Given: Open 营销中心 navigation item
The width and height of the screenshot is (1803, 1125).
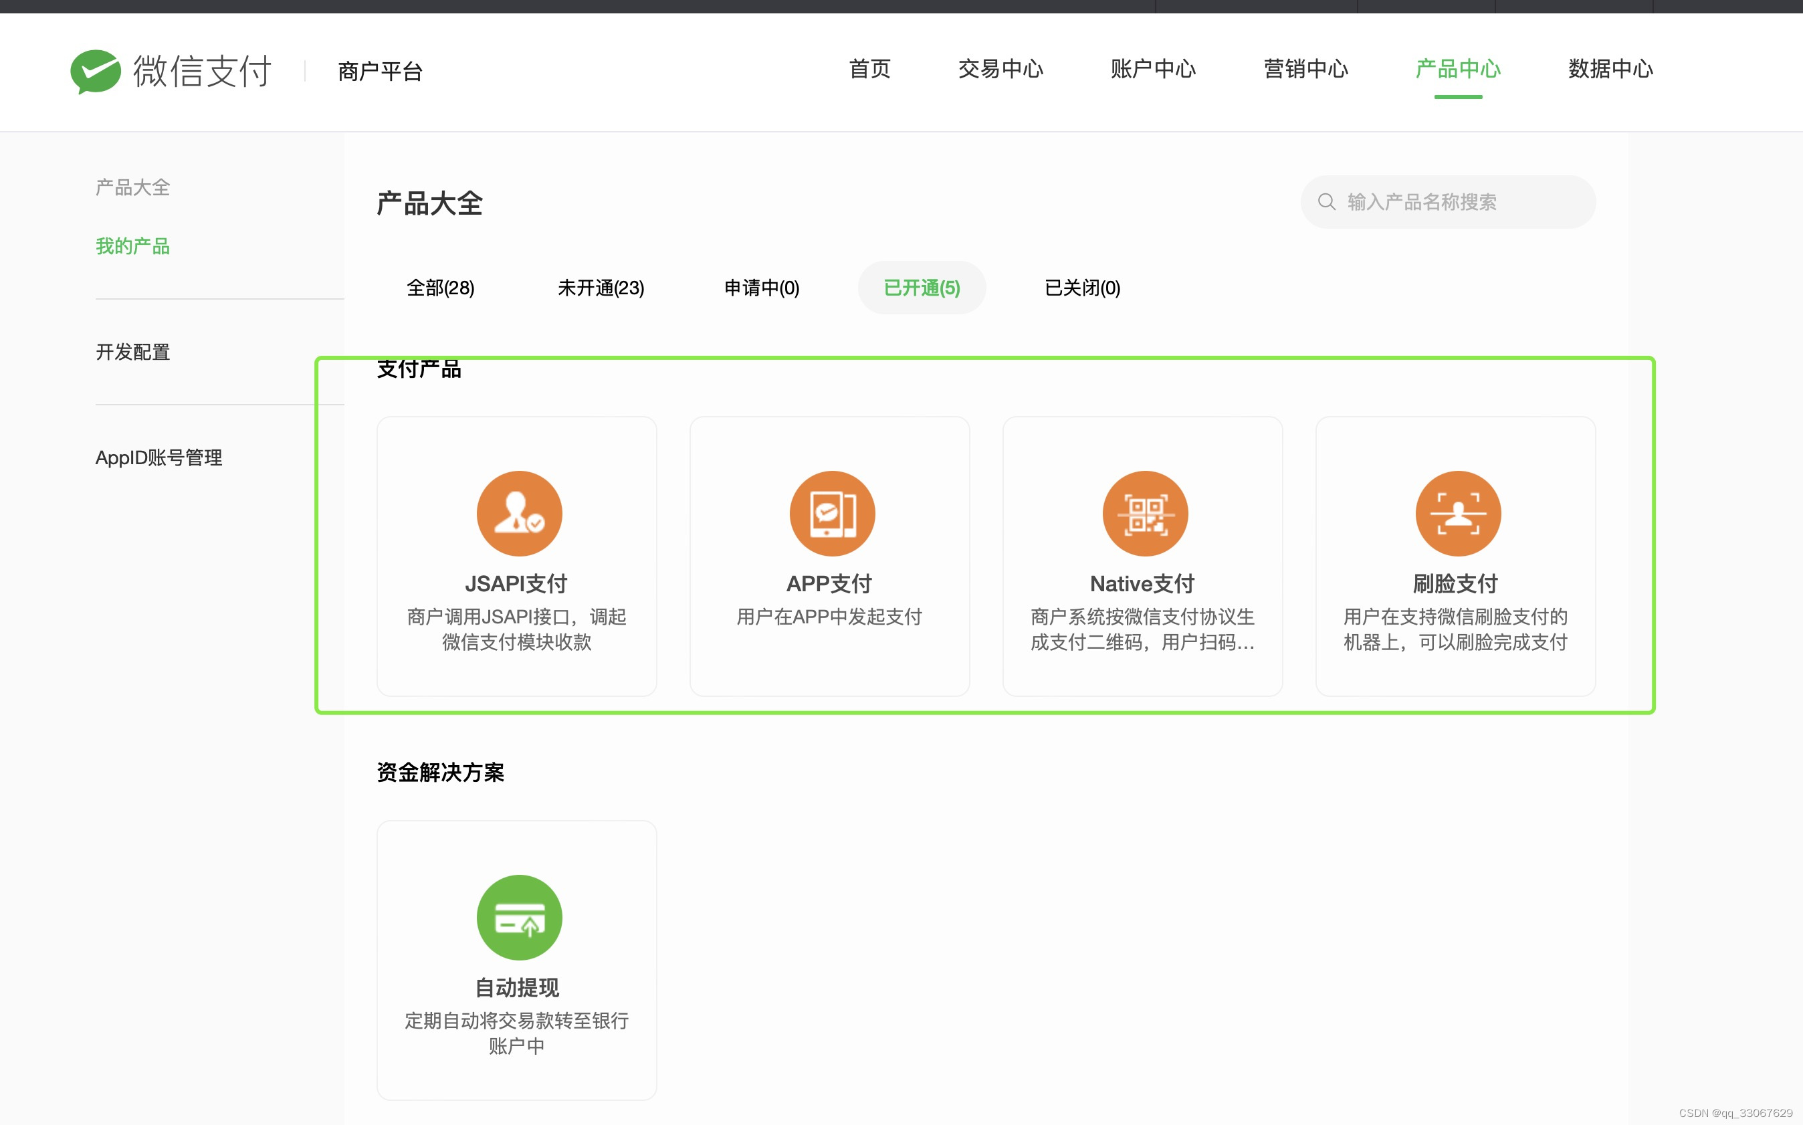Looking at the screenshot, I should pyautogui.click(x=1305, y=69).
